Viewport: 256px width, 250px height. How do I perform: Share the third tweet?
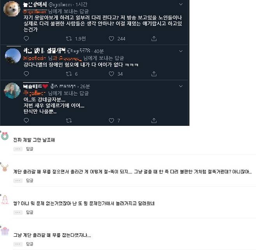154,121
